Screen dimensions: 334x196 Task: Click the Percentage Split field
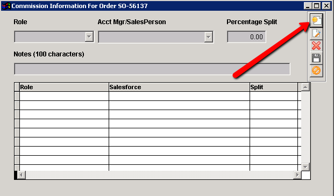click(x=246, y=37)
